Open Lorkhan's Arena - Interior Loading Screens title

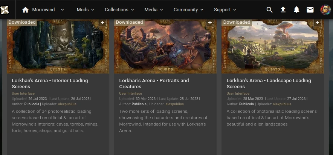[x=50, y=84]
